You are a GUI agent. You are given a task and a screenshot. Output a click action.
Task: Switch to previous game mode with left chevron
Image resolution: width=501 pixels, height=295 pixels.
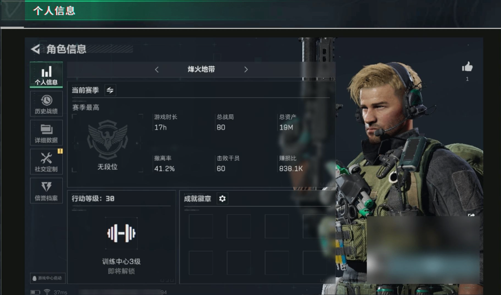click(x=157, y=69)
